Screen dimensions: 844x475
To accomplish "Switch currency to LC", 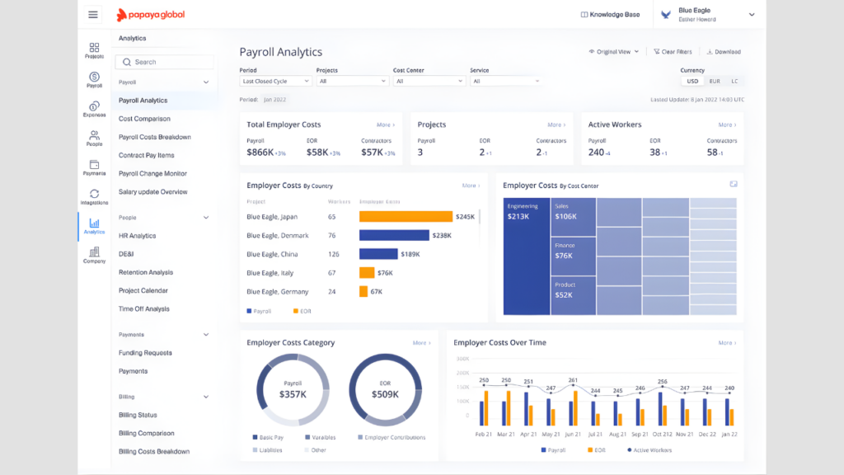I will [x=734, y=81].
